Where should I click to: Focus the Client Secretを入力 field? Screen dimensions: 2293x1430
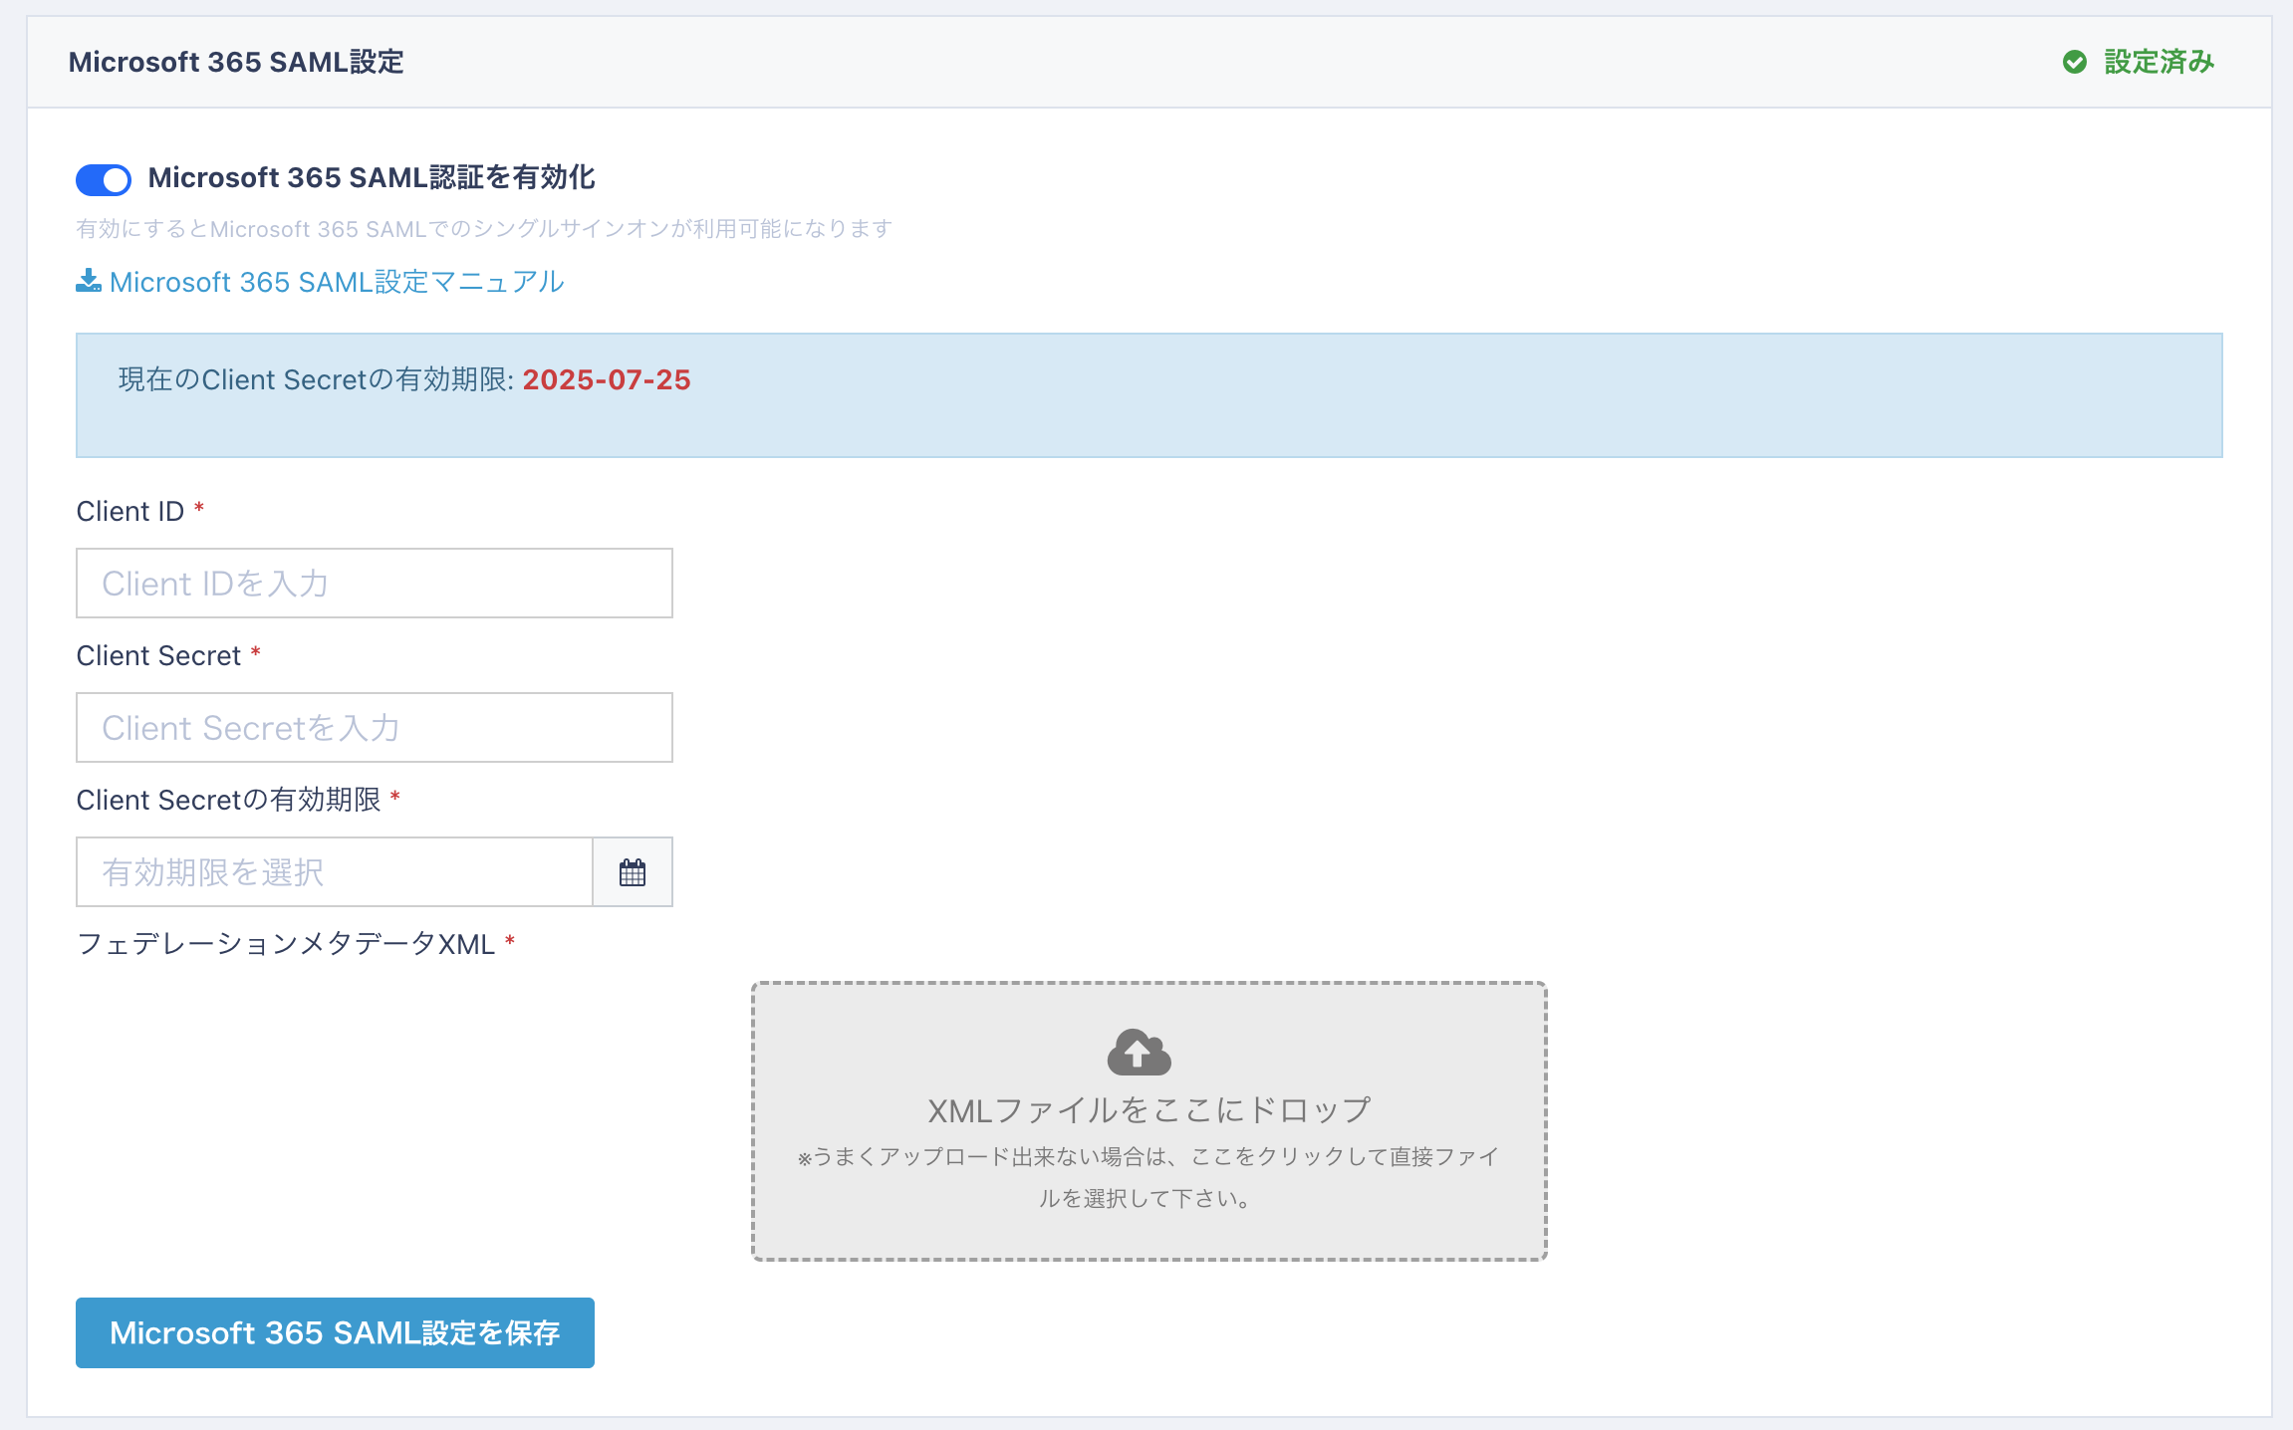click(374, 727)
